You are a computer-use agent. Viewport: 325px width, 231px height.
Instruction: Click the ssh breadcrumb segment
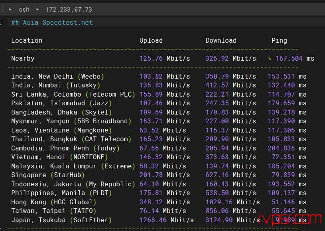[24, 10]
